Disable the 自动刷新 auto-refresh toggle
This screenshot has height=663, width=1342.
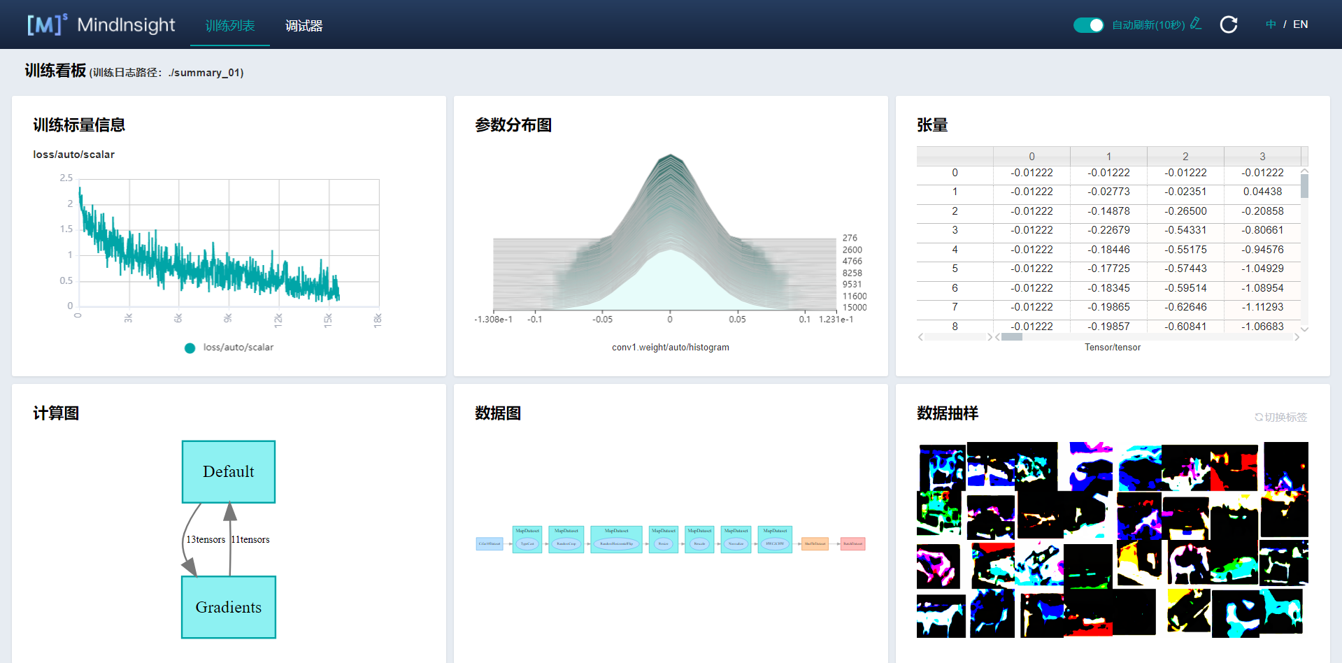point(1088,24)
